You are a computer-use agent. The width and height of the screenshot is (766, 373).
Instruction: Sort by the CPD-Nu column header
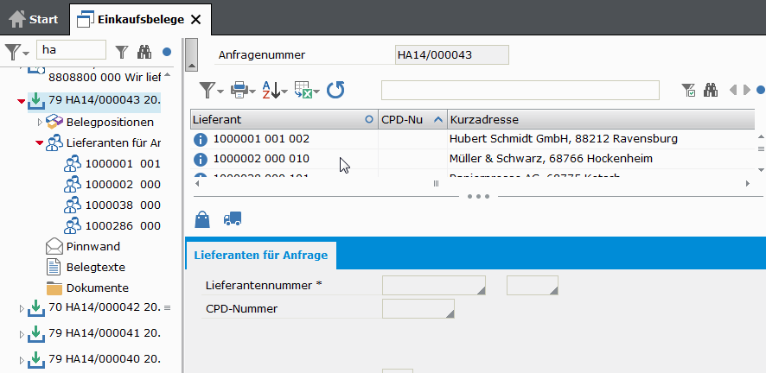[412, 119]
